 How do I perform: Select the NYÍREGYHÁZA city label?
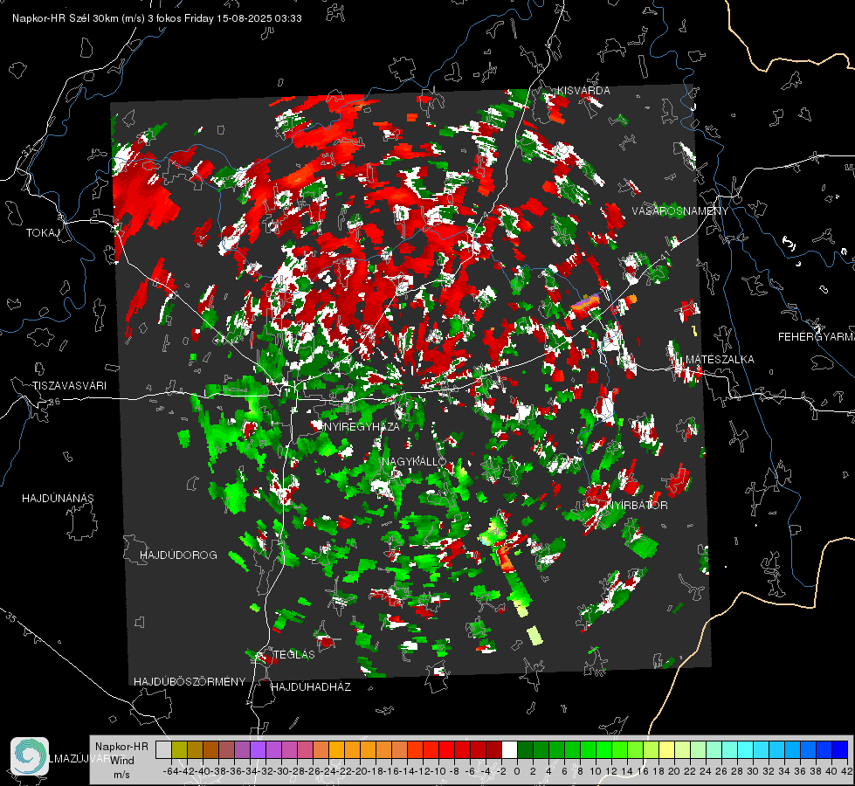[361, 426]
